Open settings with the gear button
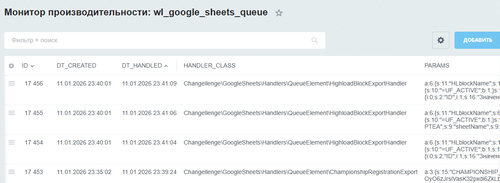 point(440,40)
